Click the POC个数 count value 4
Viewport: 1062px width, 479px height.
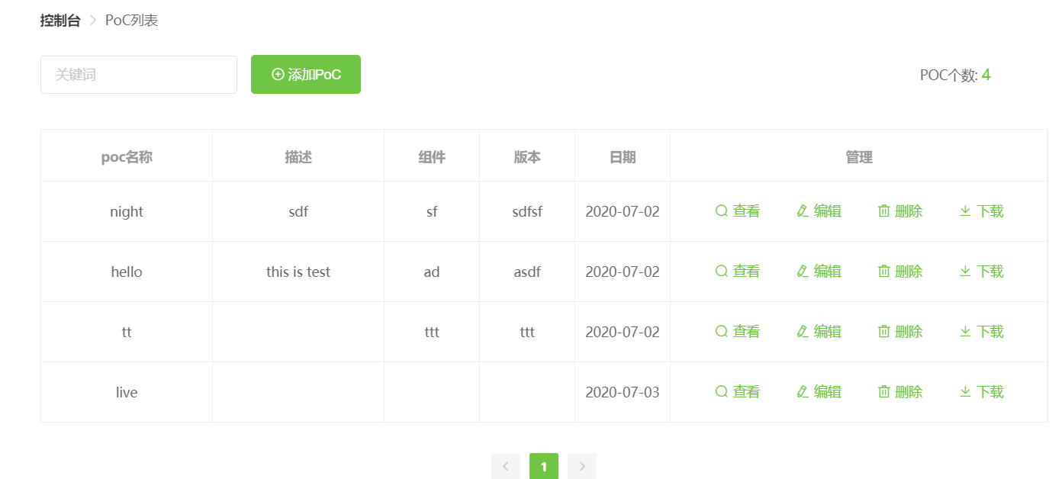986,75
